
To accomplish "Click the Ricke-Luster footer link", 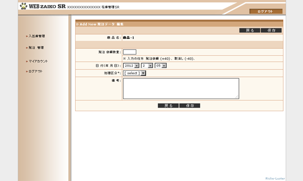I will click(275, 178).
